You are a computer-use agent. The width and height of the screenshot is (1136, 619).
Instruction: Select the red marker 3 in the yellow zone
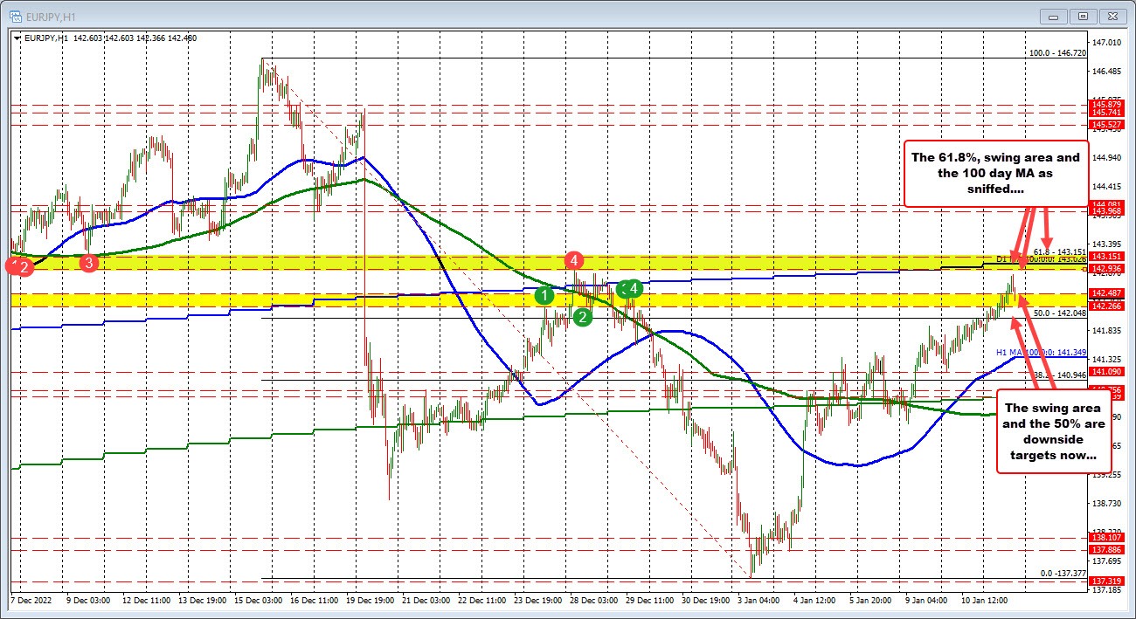tap(90, 262)
